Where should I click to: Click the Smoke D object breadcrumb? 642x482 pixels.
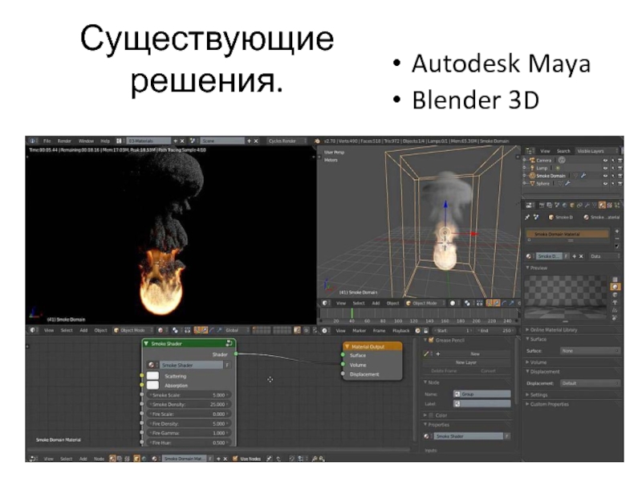[x=560, y=217]
